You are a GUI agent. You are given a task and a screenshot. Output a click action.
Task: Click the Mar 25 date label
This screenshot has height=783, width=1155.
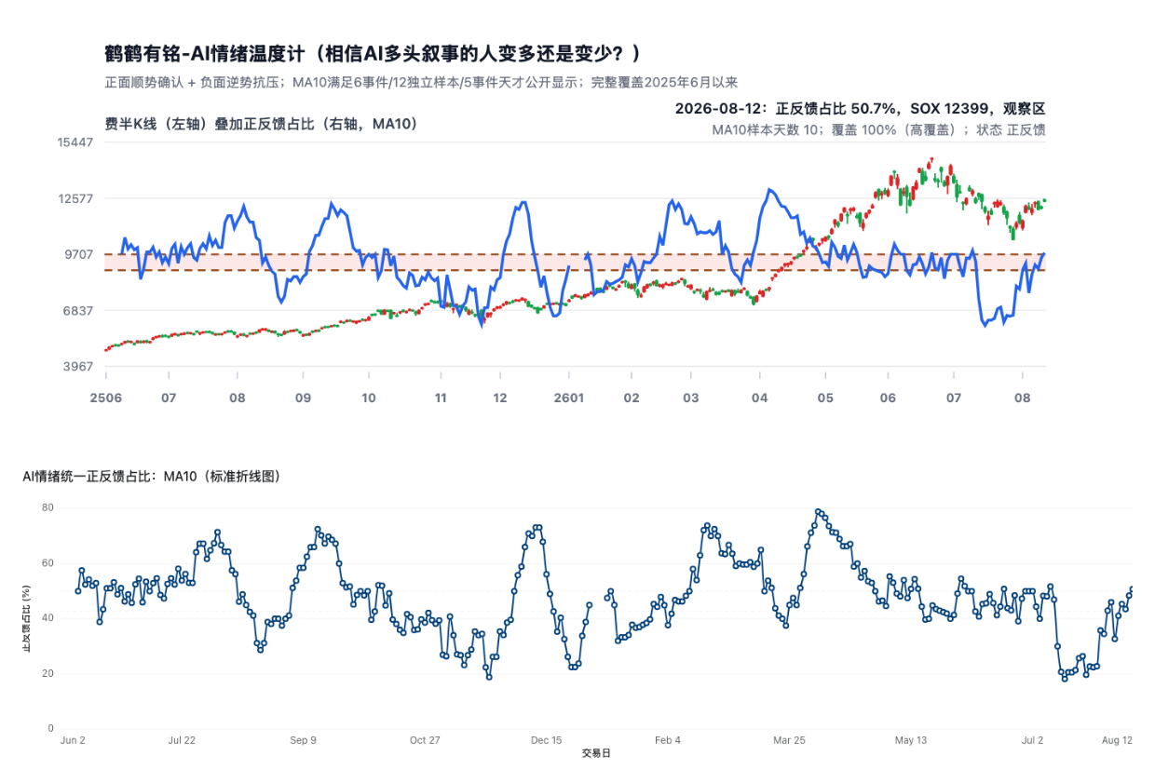coord(789,740)
